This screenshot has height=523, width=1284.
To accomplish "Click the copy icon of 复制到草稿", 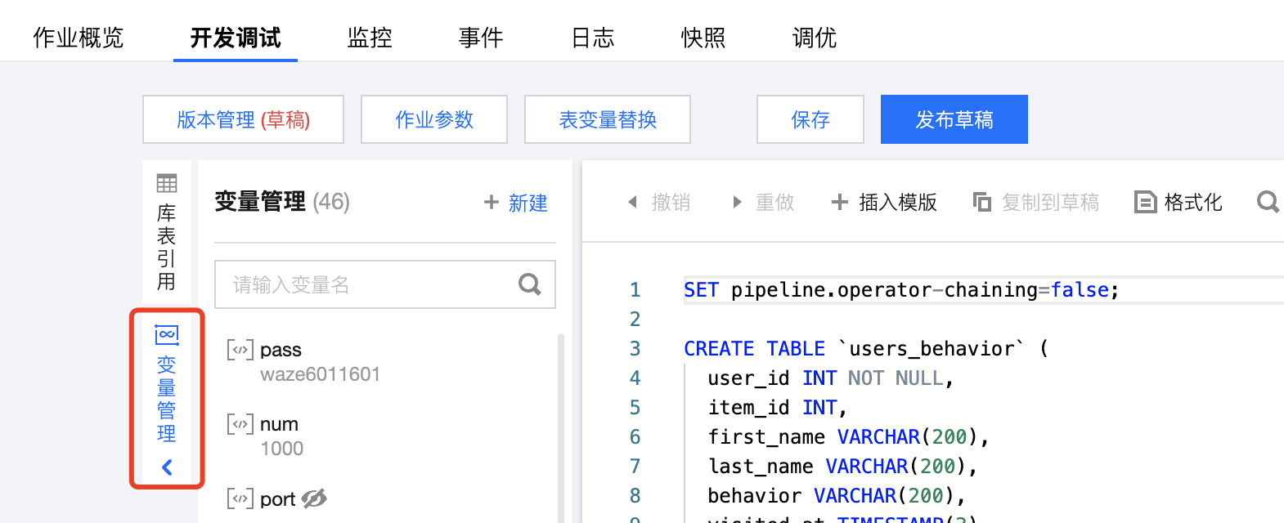I will click(x=981, y=202).
